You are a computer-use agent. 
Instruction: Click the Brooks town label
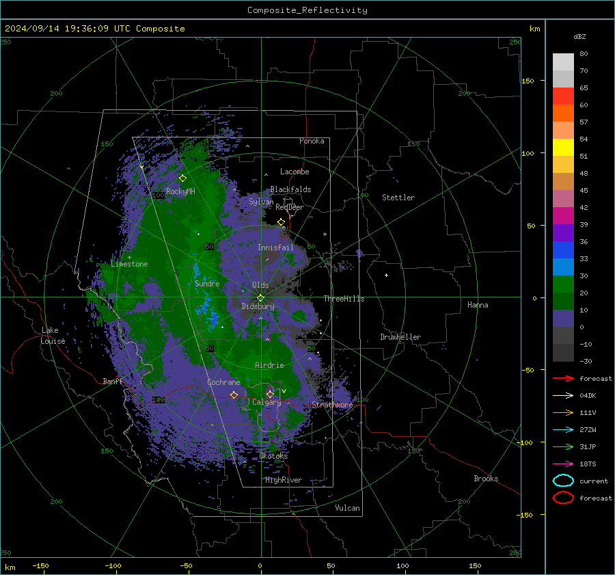click(x=486, y=479)
